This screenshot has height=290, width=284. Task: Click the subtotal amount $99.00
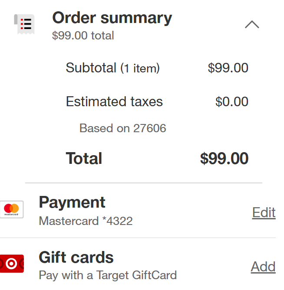tap(228, 68)
